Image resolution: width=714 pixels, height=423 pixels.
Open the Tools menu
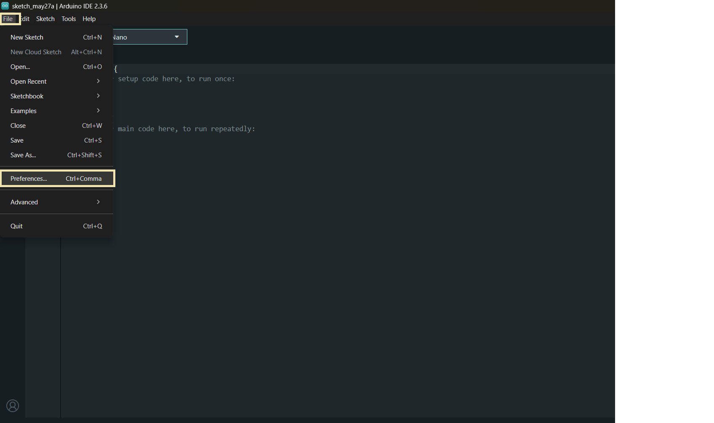69,19
